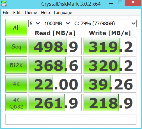Viewport: 142px width, 129px height.
Task: Open the File menu
Action: pyautogui.click(x=6, y=13)
